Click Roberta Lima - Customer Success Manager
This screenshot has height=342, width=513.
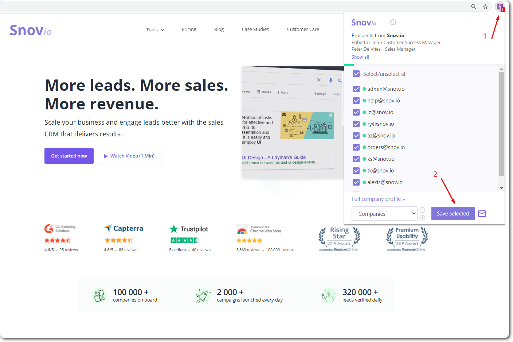[396, 43]
